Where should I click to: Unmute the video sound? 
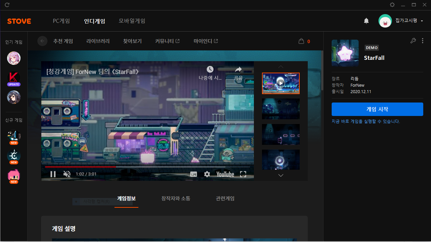pos(67,174)
